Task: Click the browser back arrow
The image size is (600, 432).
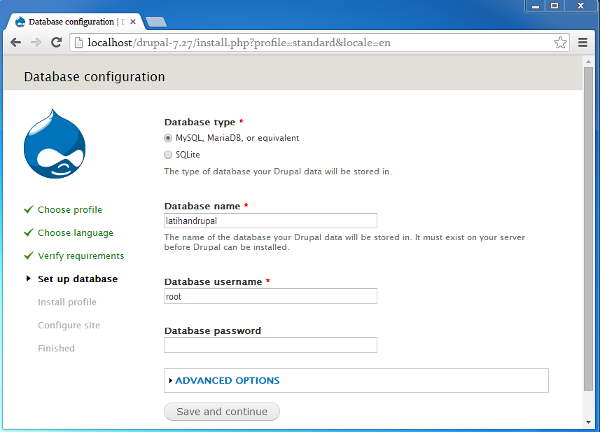Action: [x=15, y=43]
